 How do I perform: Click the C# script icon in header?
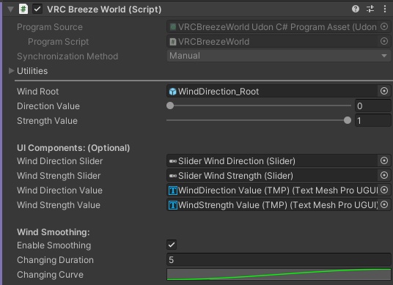23,10
